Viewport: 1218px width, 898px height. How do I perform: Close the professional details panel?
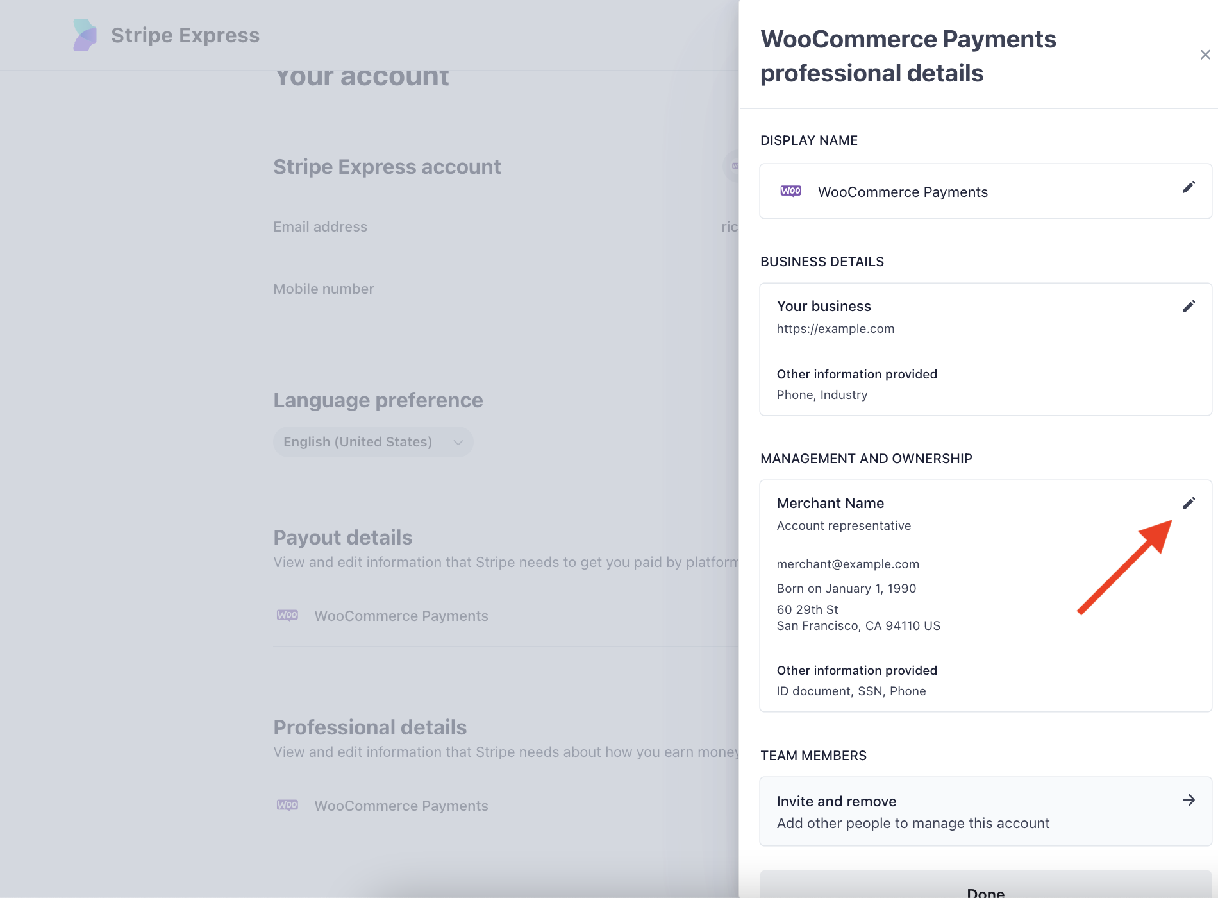tap(1205, 55)
